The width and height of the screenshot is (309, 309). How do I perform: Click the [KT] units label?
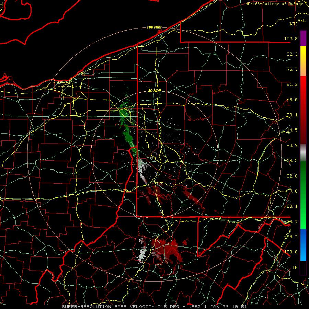tap(293, 24)
